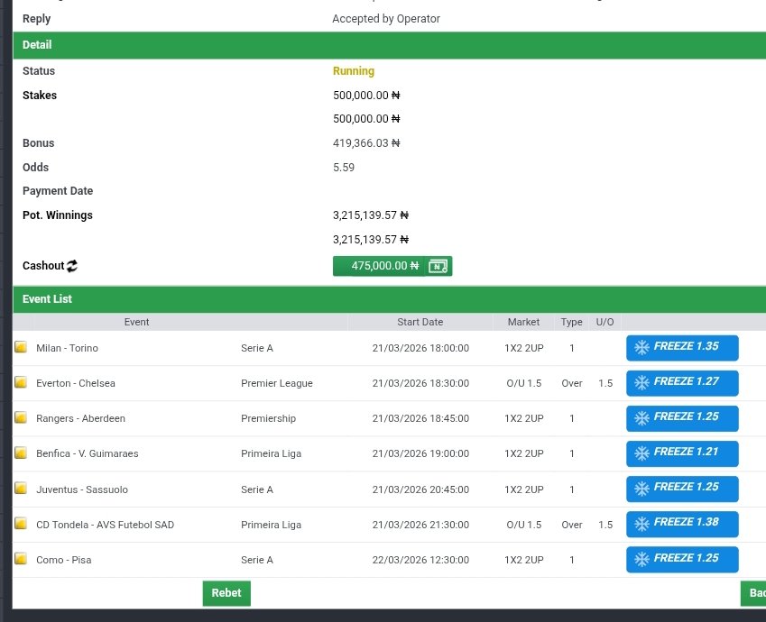The width and height of the screenshot is (766, 622).
Task: Click the Back button
Action: (753, 593)
